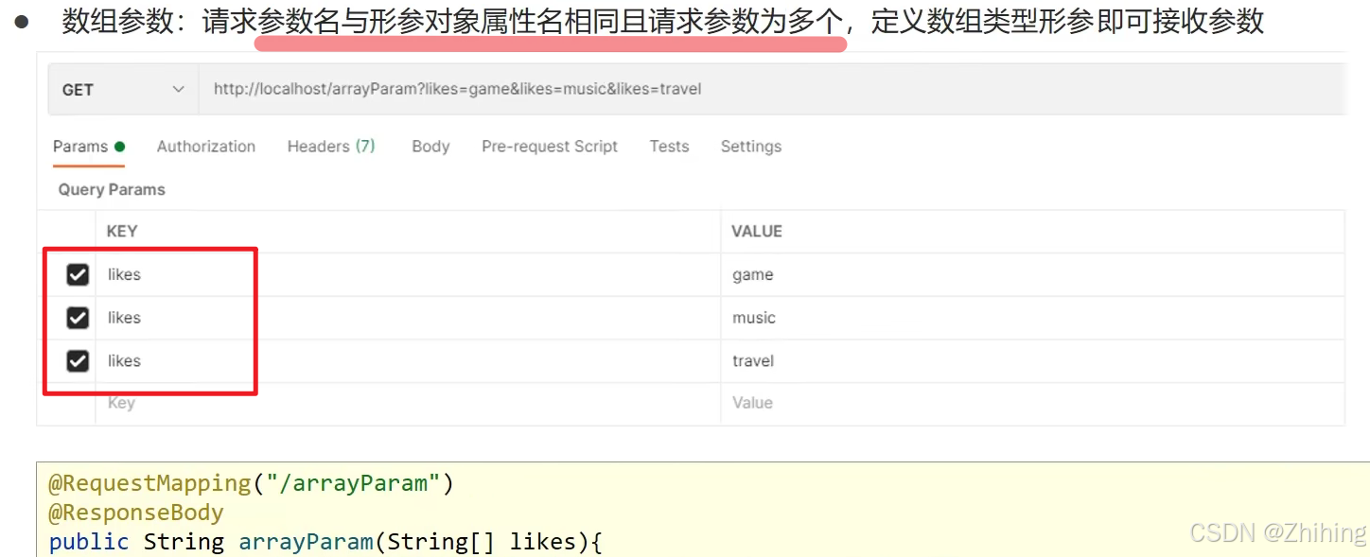This screenshot has height=557, width=1370.
Task: Select the likes key in game row
Action: 124,275
